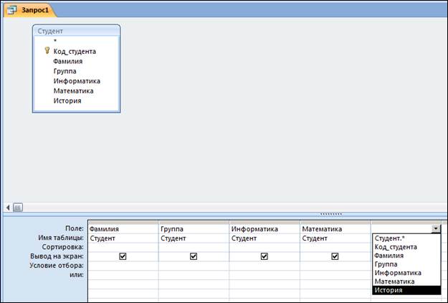Click Условие отбора cell under Информатика column
The image size is (448, 303).
[264, 266]
